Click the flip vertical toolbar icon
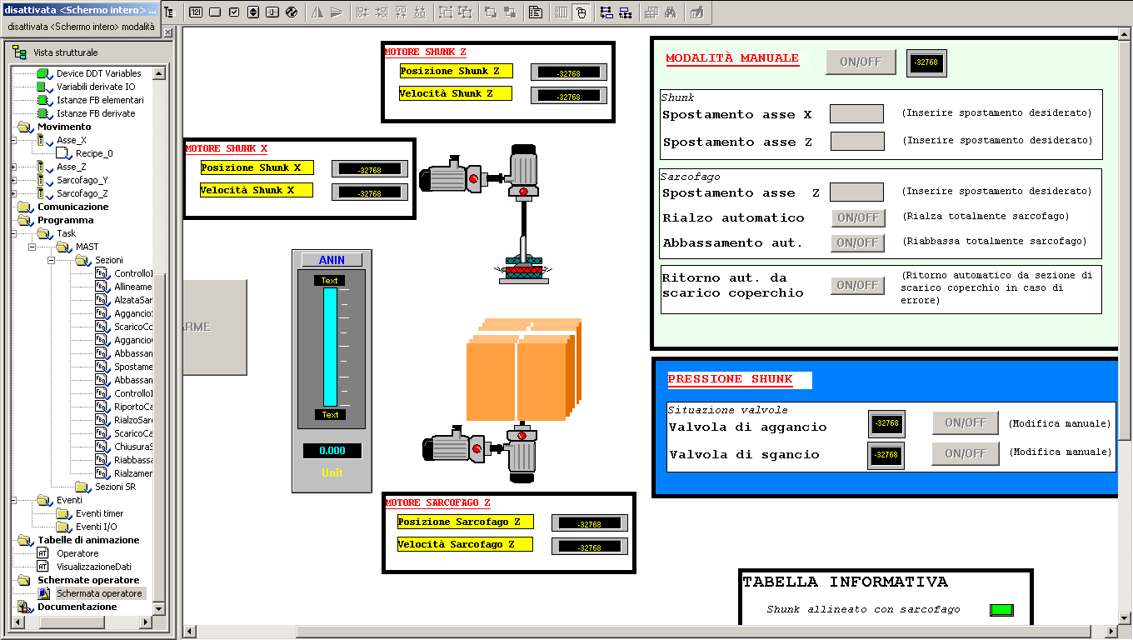This screenshot has width=1133, height=640. (x=337, y=12)
